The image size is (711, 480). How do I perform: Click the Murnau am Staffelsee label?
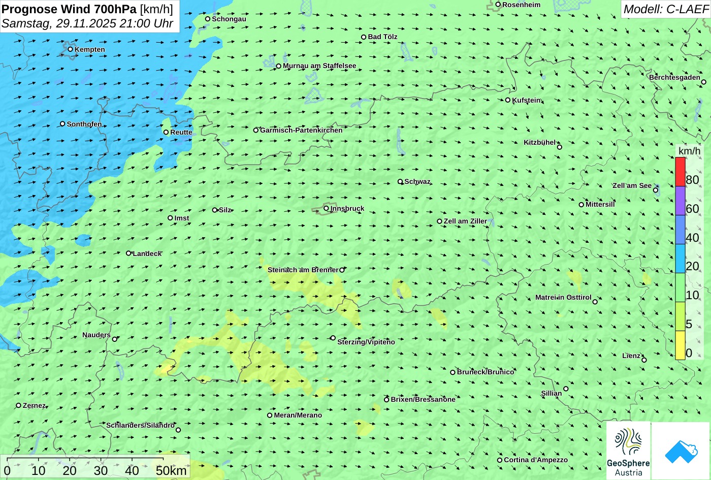(x=319, y=66)
